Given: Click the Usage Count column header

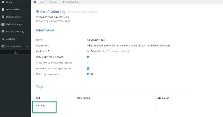Looking at the screenshot, I should pyautogui.click(x=161, y=98).
